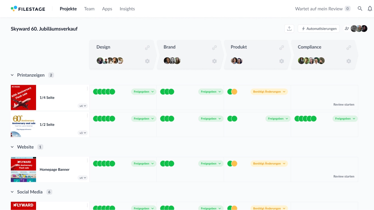Screen dimensions: 374x210
Task: Collapse the Website section
Action: point(12,147)
